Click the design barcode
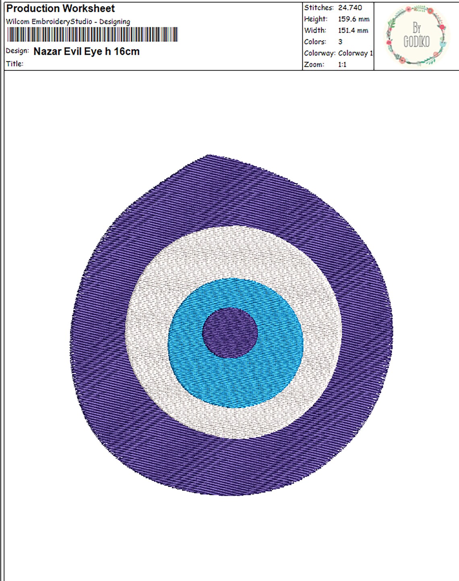 [x=93, y=34]
